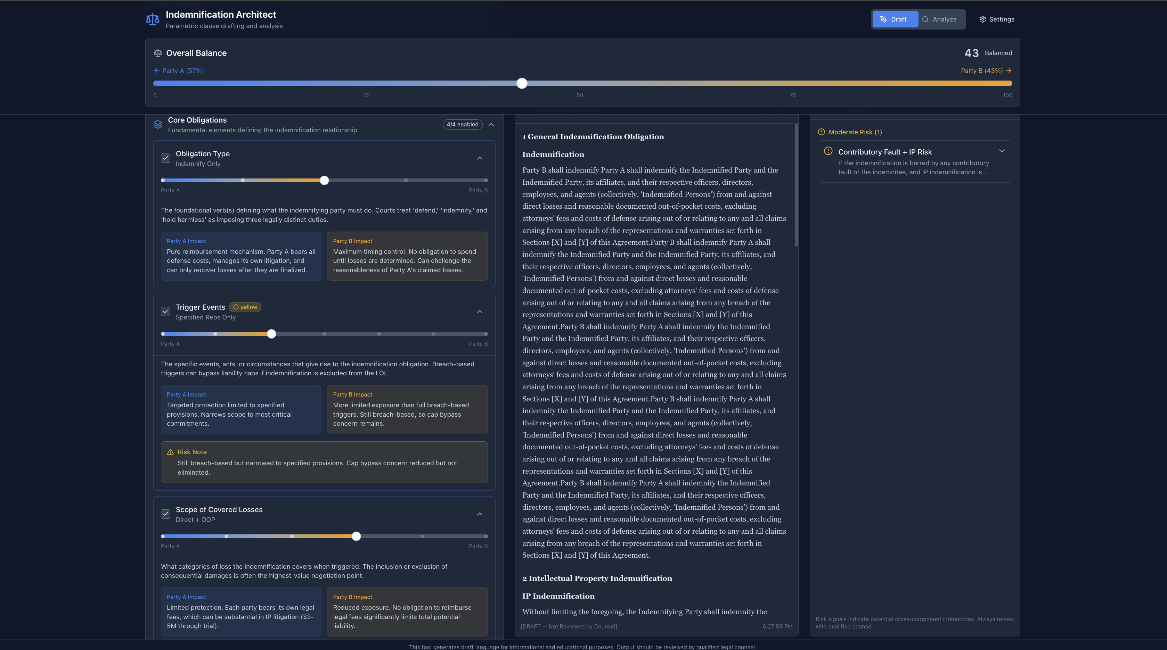This screenshot has height=650, width=1167.
Task: Click the 'Direct + OOP' setting label
Action: click(x=195, y=520)
